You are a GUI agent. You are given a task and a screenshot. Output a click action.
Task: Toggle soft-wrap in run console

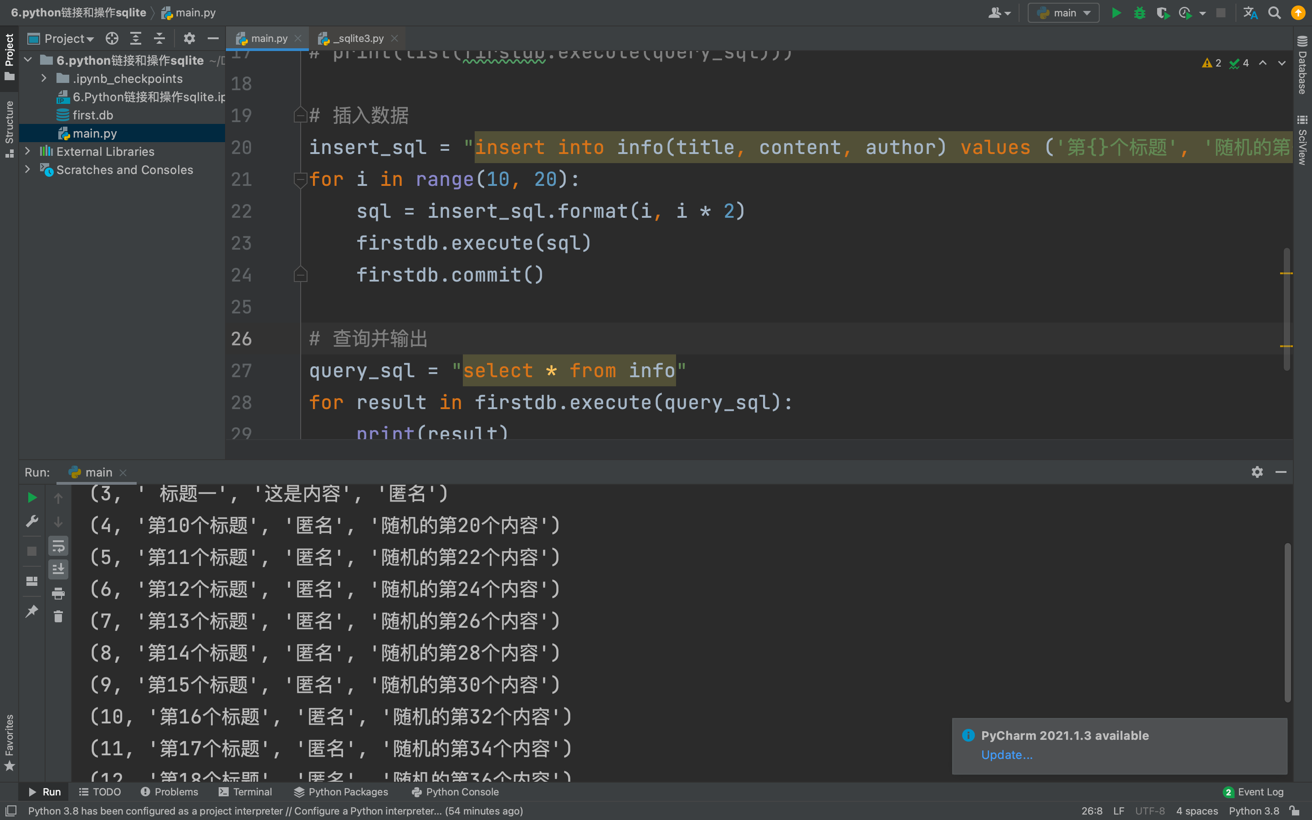(x=58, y=546)
